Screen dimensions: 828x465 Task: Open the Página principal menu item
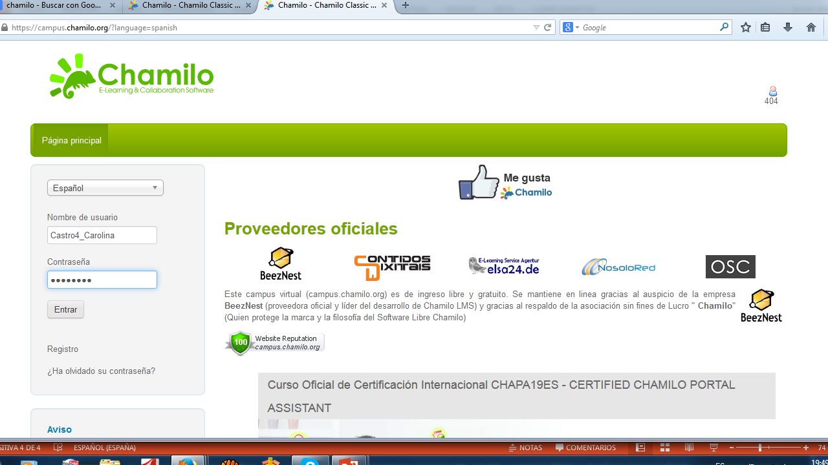71,140
